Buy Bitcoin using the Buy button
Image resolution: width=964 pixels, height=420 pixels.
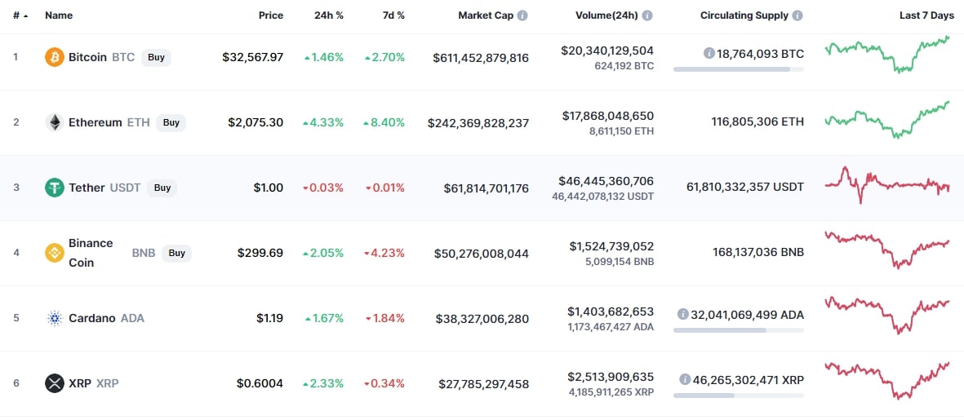[x=156, y=57]
